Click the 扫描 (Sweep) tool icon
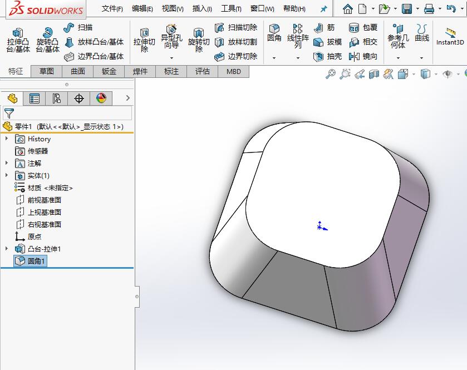 [68, 27]
